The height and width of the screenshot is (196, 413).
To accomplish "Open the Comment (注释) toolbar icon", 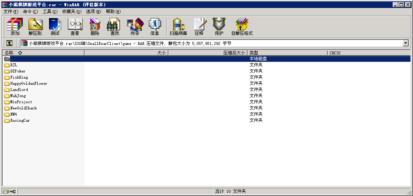I will point(199,26).
